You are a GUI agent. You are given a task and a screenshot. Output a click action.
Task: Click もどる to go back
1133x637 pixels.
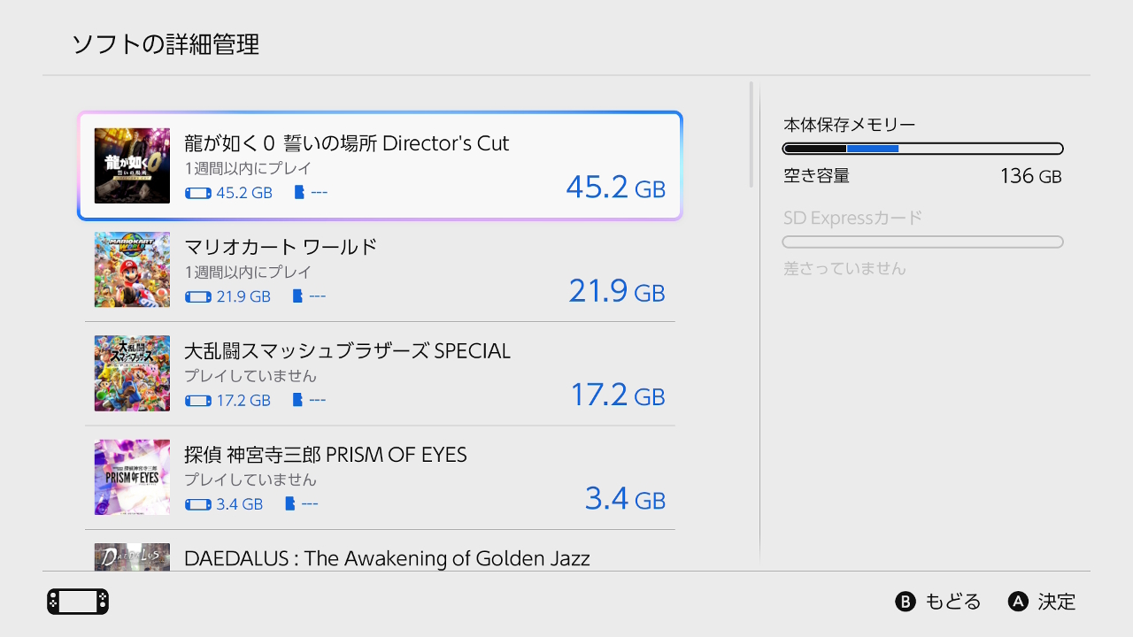pos(953,602)
